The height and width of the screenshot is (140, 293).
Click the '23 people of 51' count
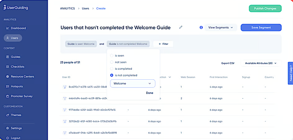tap(70, 62)
